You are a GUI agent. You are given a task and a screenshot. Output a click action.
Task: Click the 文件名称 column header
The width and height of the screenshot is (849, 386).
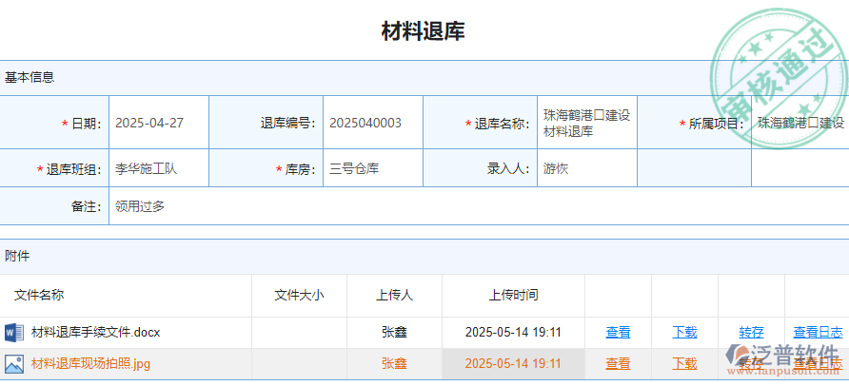click(39, 295)
